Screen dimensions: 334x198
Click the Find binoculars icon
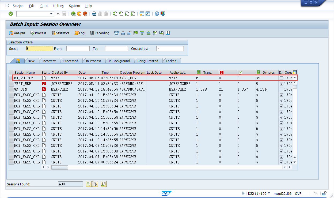pos(100,14)
